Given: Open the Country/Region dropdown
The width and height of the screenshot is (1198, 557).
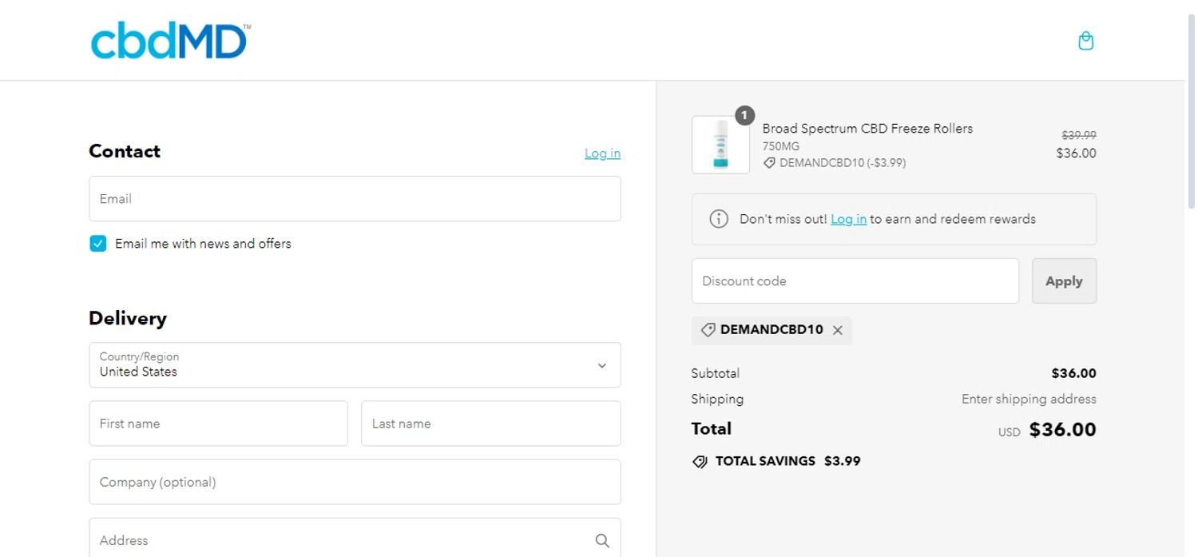Looking at the screenshot, I should click(x=355, y=365).
